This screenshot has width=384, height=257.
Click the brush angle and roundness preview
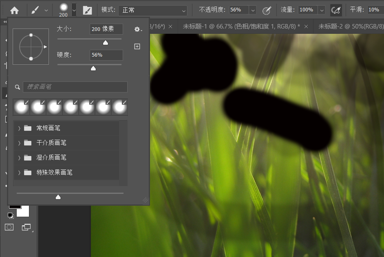pyautogui.click(x=31, y=46)
